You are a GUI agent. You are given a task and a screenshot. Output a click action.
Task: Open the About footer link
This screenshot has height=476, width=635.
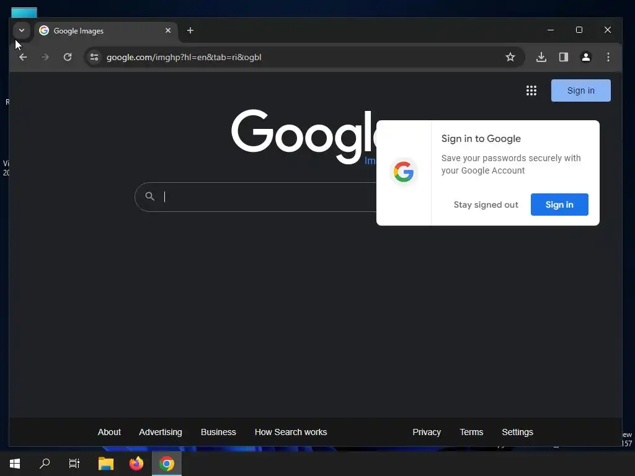tap(109, 432)
